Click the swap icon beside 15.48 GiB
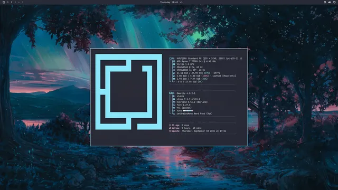This screenshot has height=190, width=338. coord(174,82)
